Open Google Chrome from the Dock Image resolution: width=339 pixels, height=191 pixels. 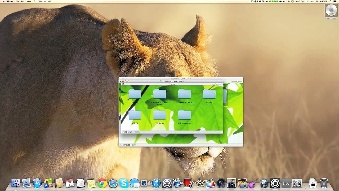click(102, 183)
